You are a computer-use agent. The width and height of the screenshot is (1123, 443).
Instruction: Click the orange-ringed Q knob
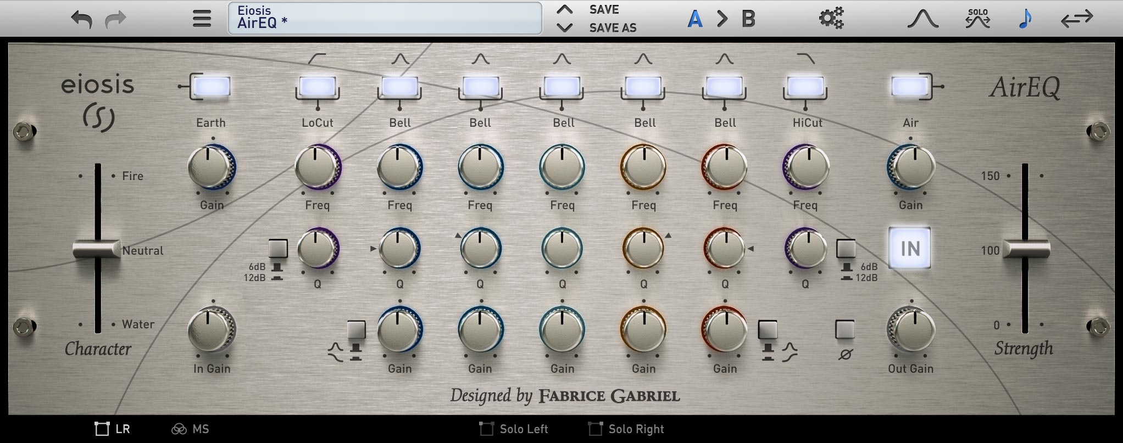click(x=643, y=248)
